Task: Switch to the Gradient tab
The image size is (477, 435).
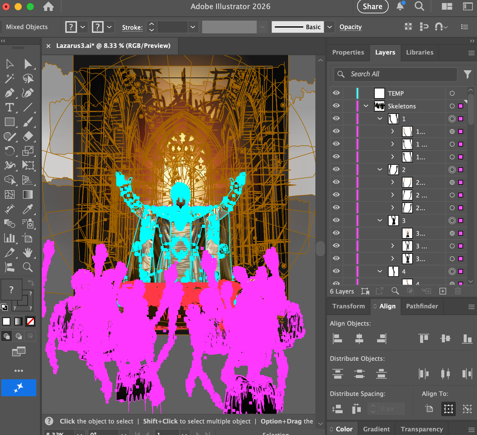Action: (x=376, y=429)
